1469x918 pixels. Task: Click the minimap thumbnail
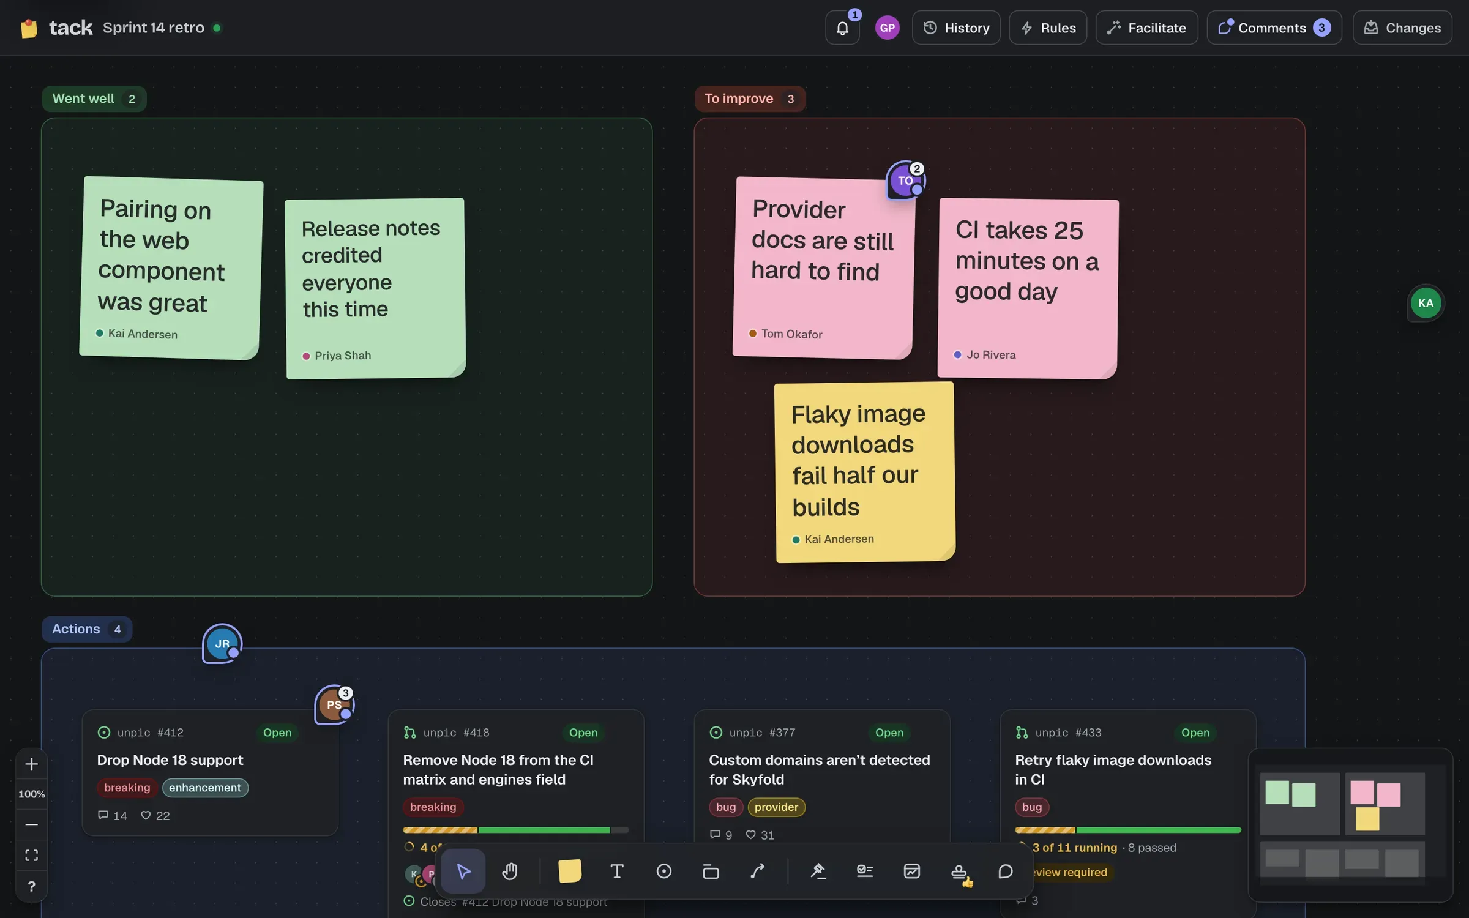[x=1350, y=824]
